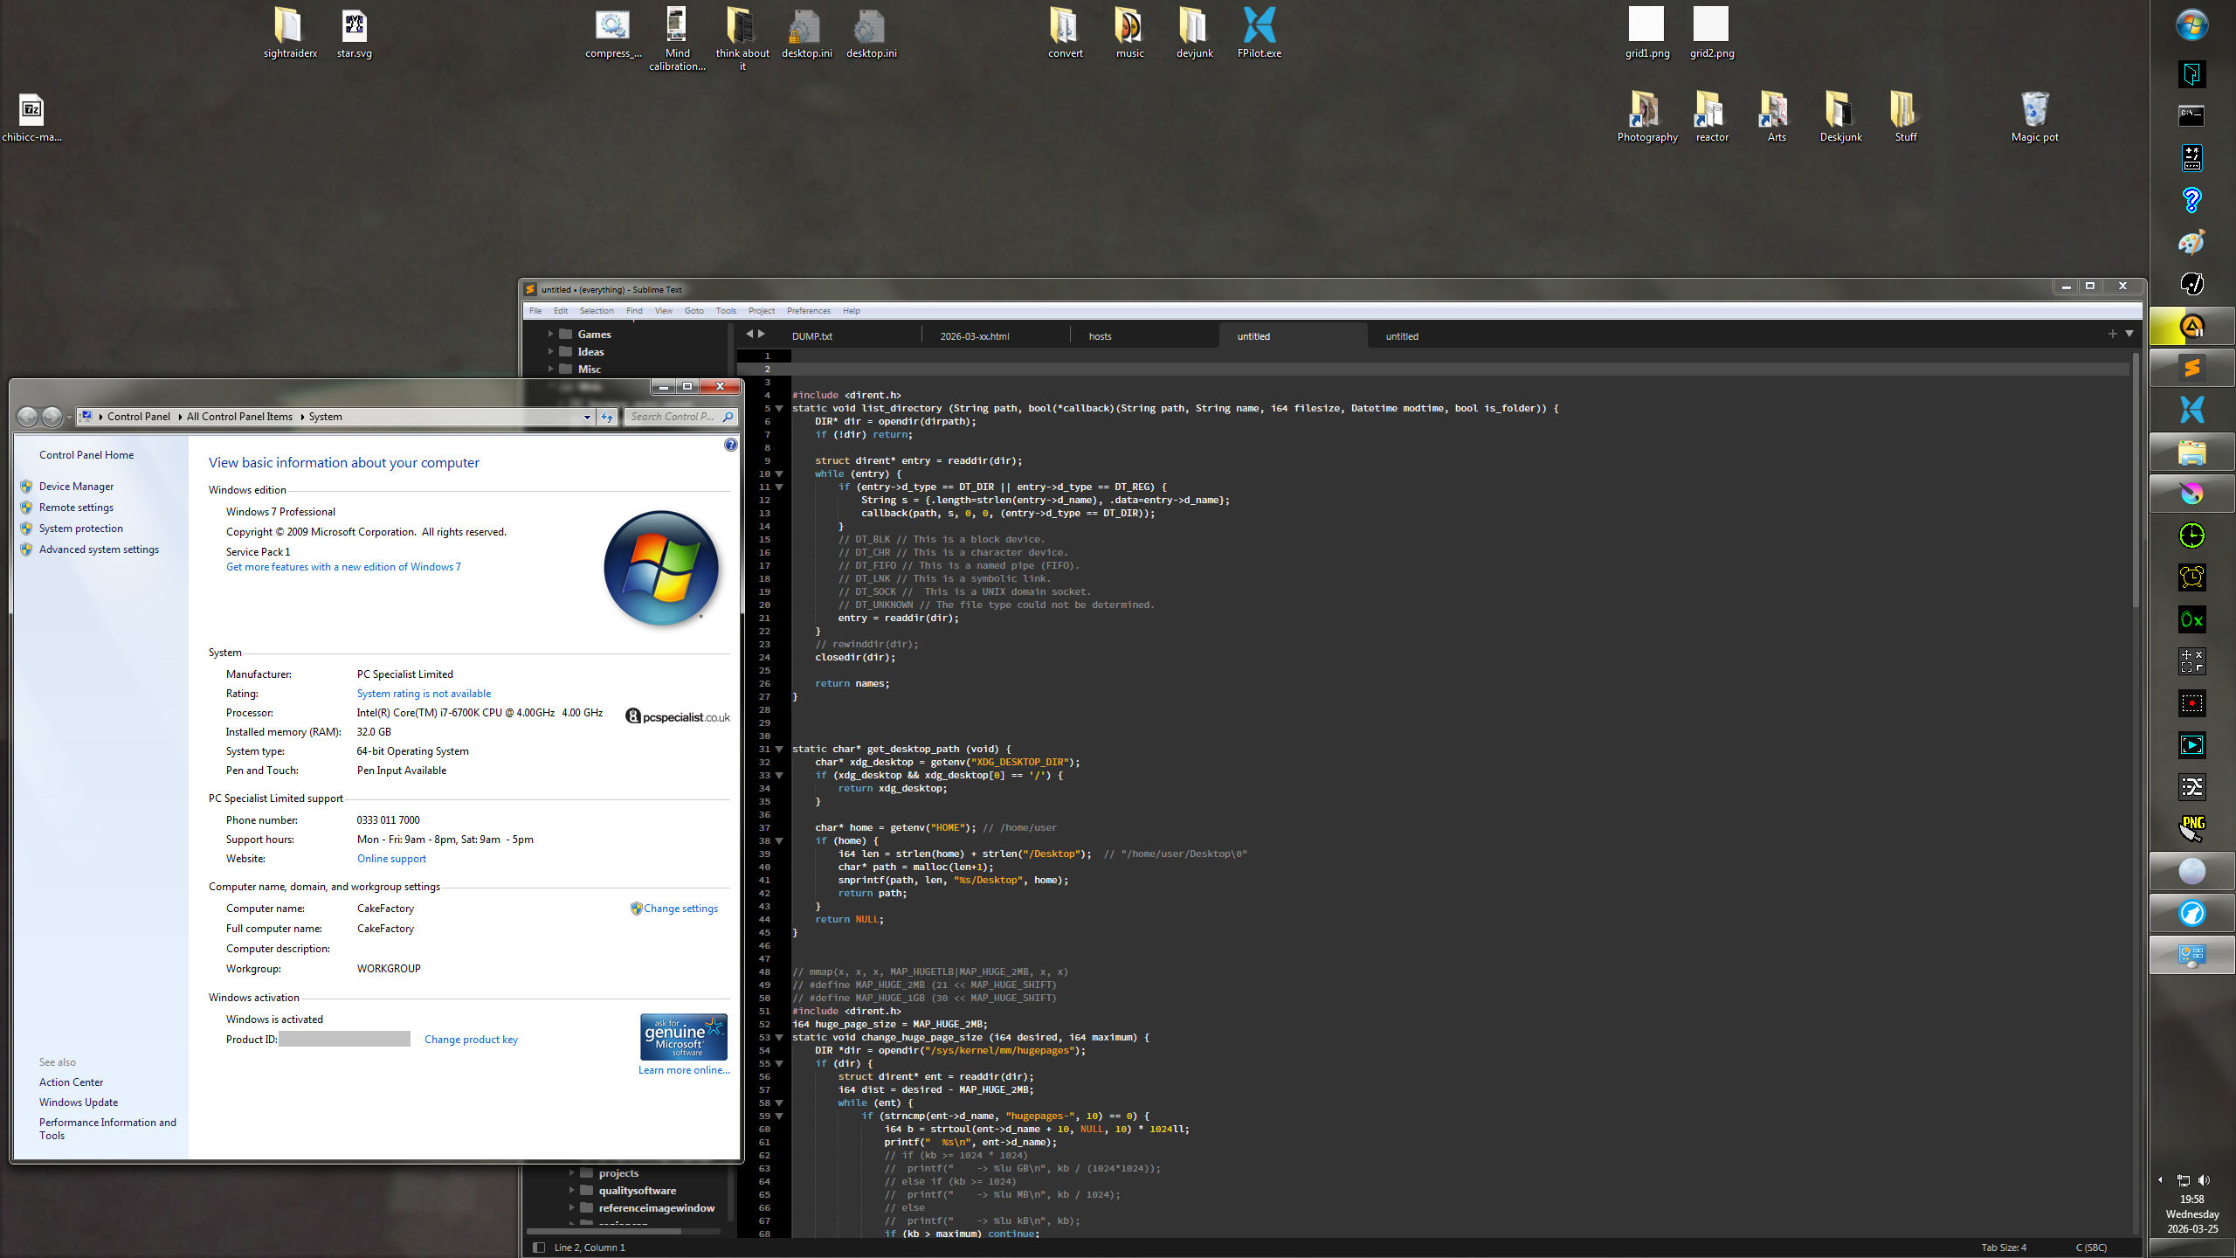Click the blue help icon in System window
The height and width of the screenshot is (1258, 2236).
click(730, 445)
